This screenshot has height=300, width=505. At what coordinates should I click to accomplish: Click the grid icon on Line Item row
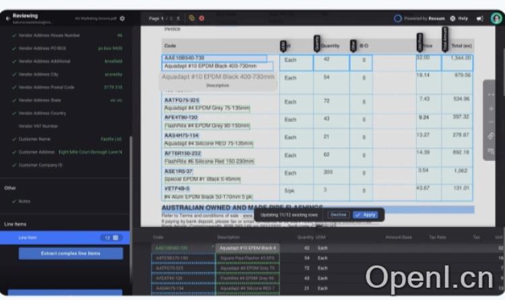115,237
